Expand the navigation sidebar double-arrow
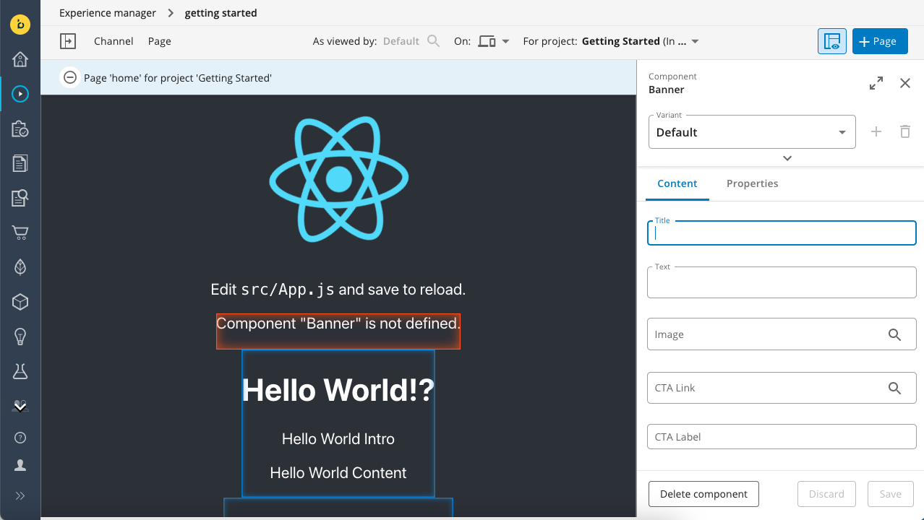Image resolution: width=924 pixels, height=520 pixels. [20, 495]
